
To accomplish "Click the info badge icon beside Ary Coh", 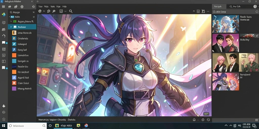I will tap(255, 7).
